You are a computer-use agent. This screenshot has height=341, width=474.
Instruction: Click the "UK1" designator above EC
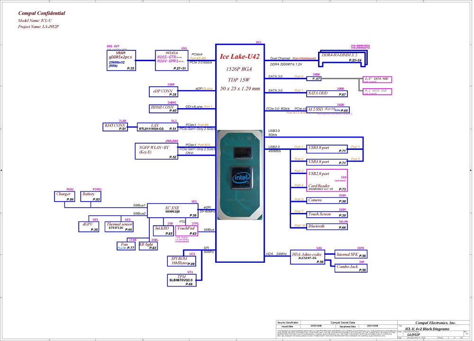(194, 202)
